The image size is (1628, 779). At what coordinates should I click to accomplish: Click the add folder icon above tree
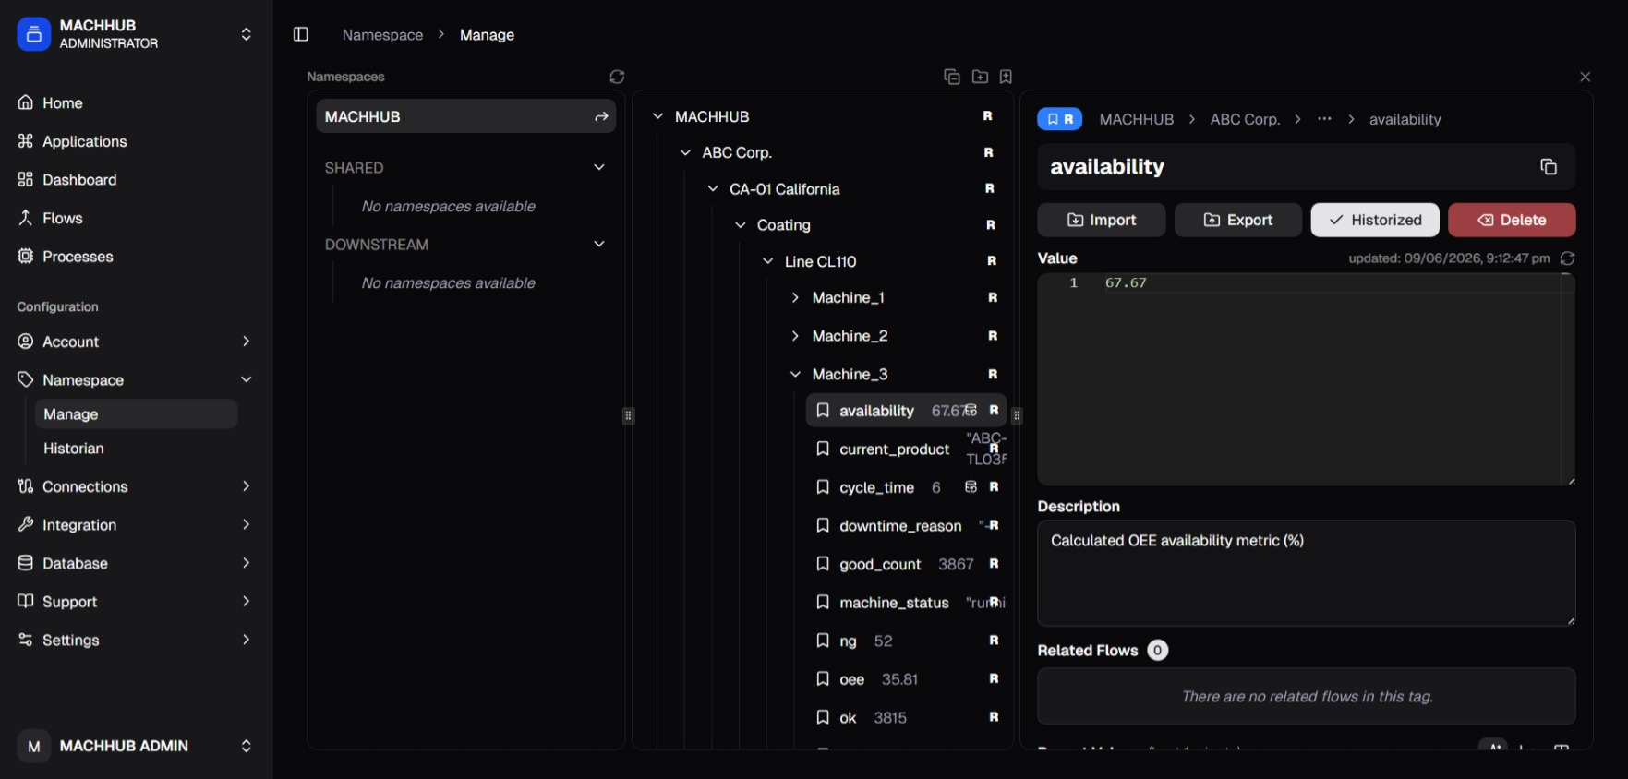[x=980, y=77]
